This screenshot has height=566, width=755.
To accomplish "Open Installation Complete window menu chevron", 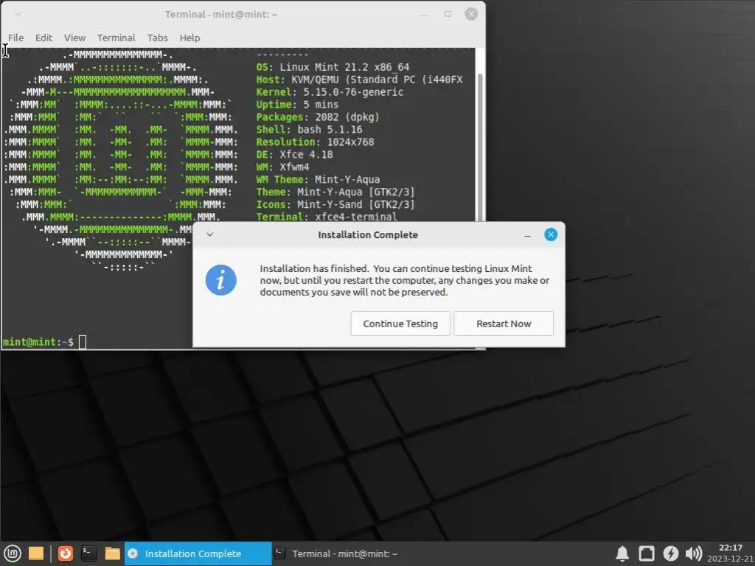I will (210, 234).
